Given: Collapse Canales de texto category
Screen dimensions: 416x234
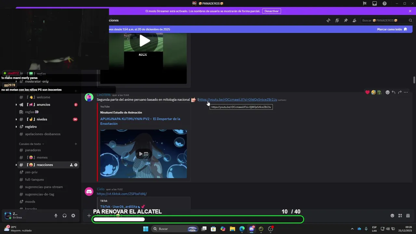Looking at the screenshot, I should [x=32, y=144].
